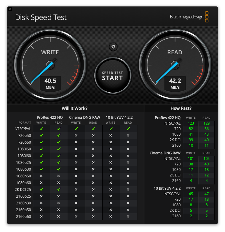This screenshot has height=232, width=225.
Task: Click the ProRes 422 HQ read checkmark for 720p50
Action: [x=59, y=135]
